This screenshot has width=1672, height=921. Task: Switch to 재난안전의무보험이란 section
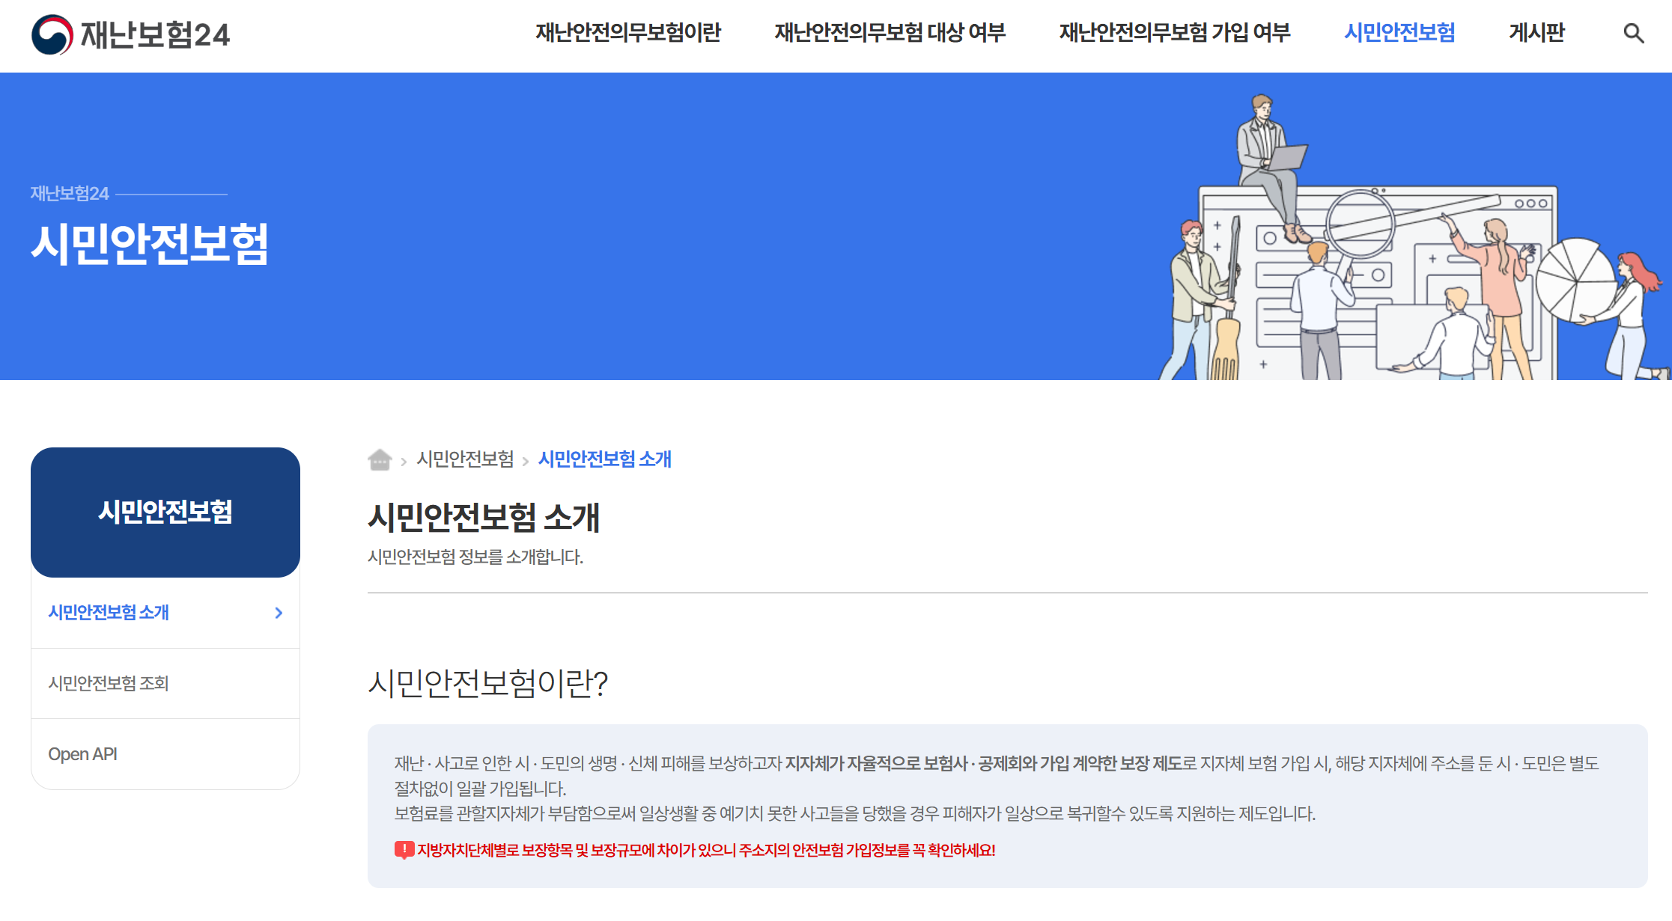[628, 33]
